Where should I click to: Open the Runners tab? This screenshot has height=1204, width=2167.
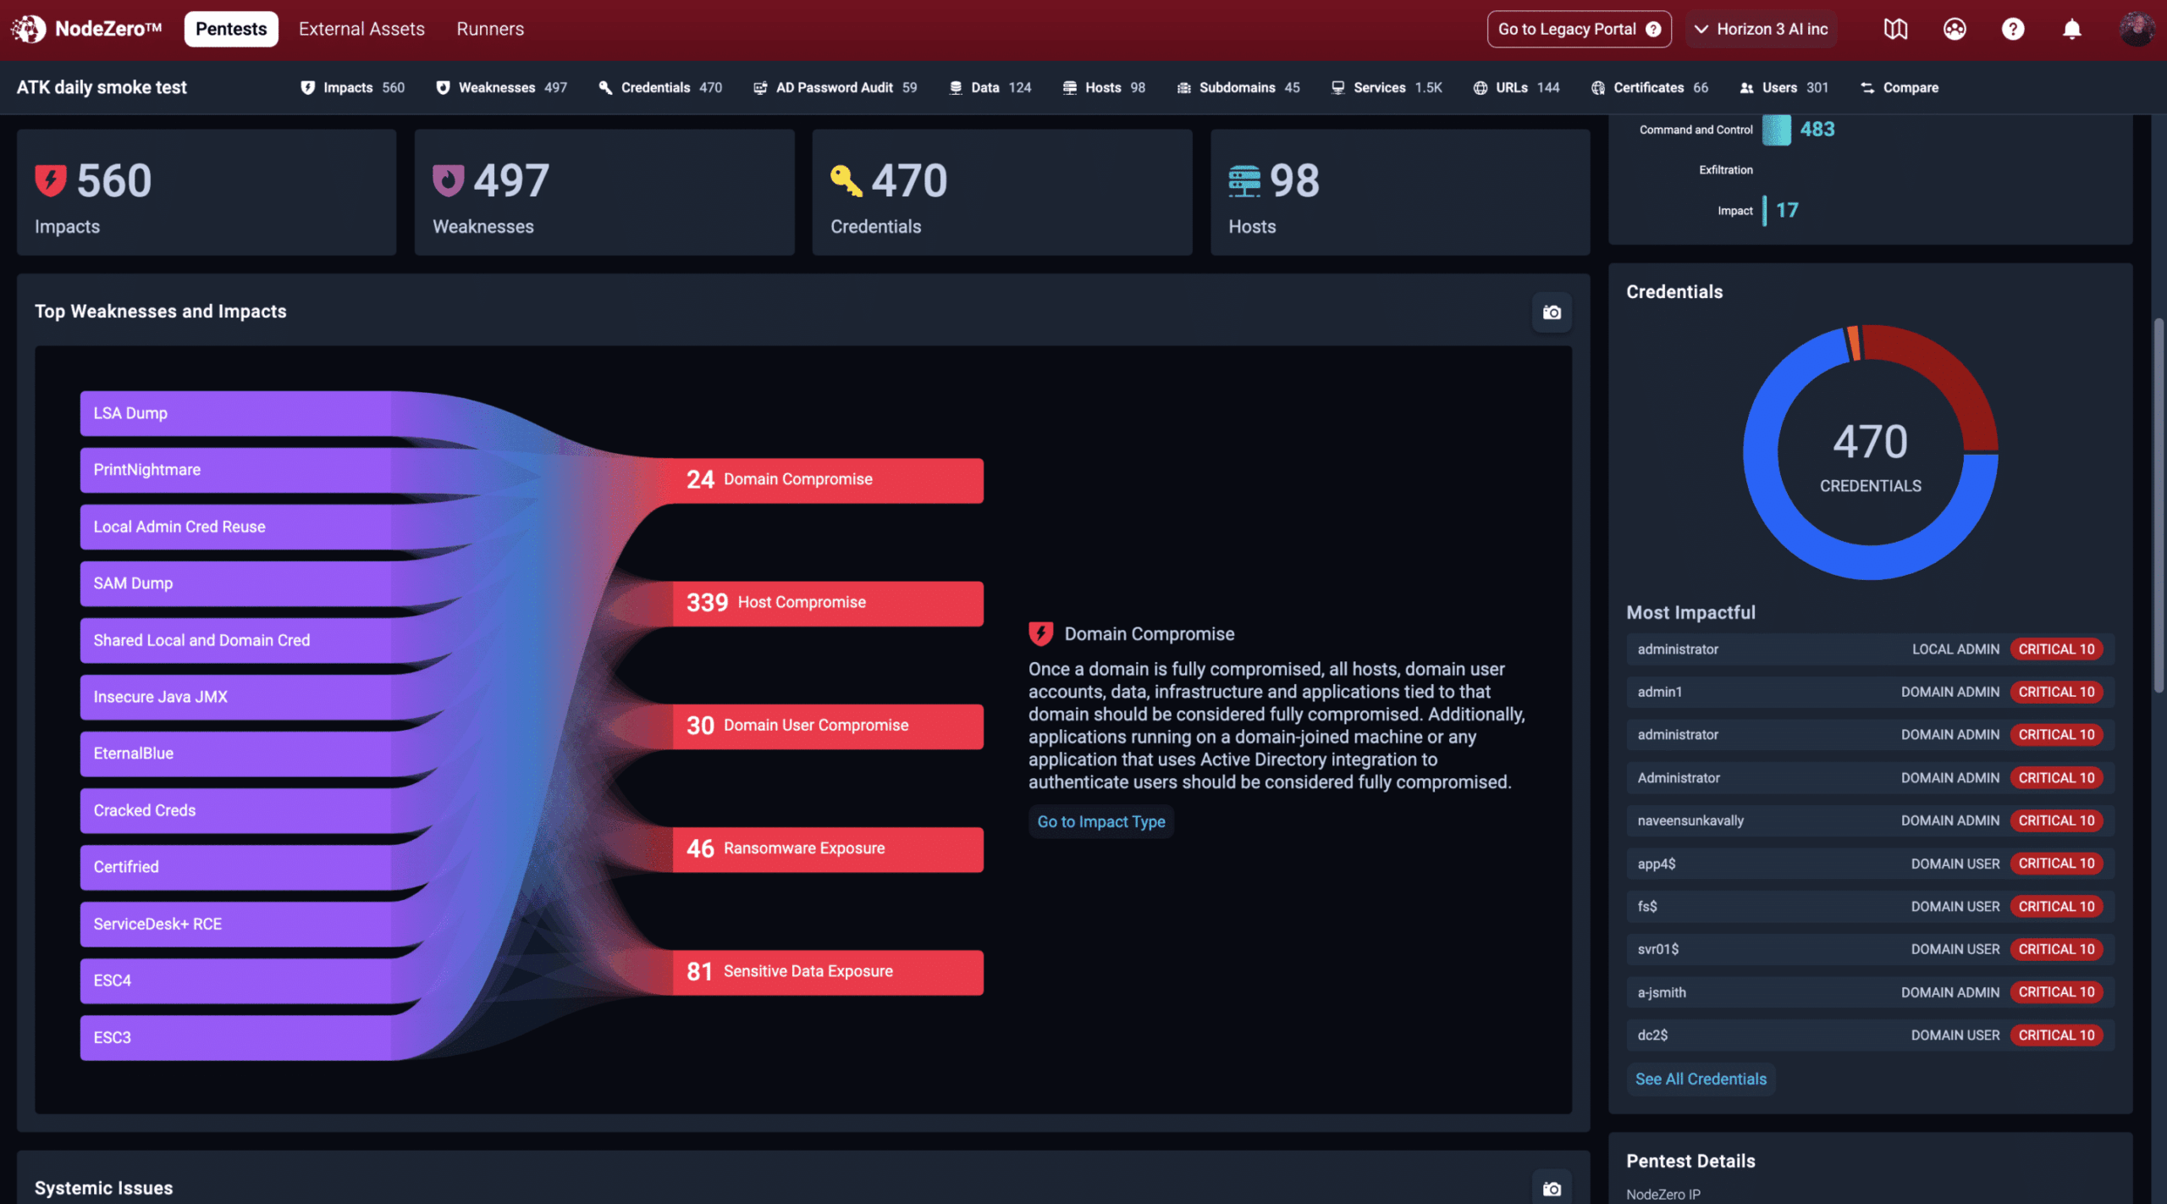[490, 29]
